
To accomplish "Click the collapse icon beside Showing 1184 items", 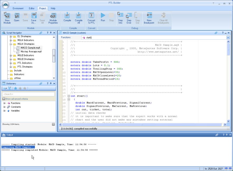I will tap(54, 124).
